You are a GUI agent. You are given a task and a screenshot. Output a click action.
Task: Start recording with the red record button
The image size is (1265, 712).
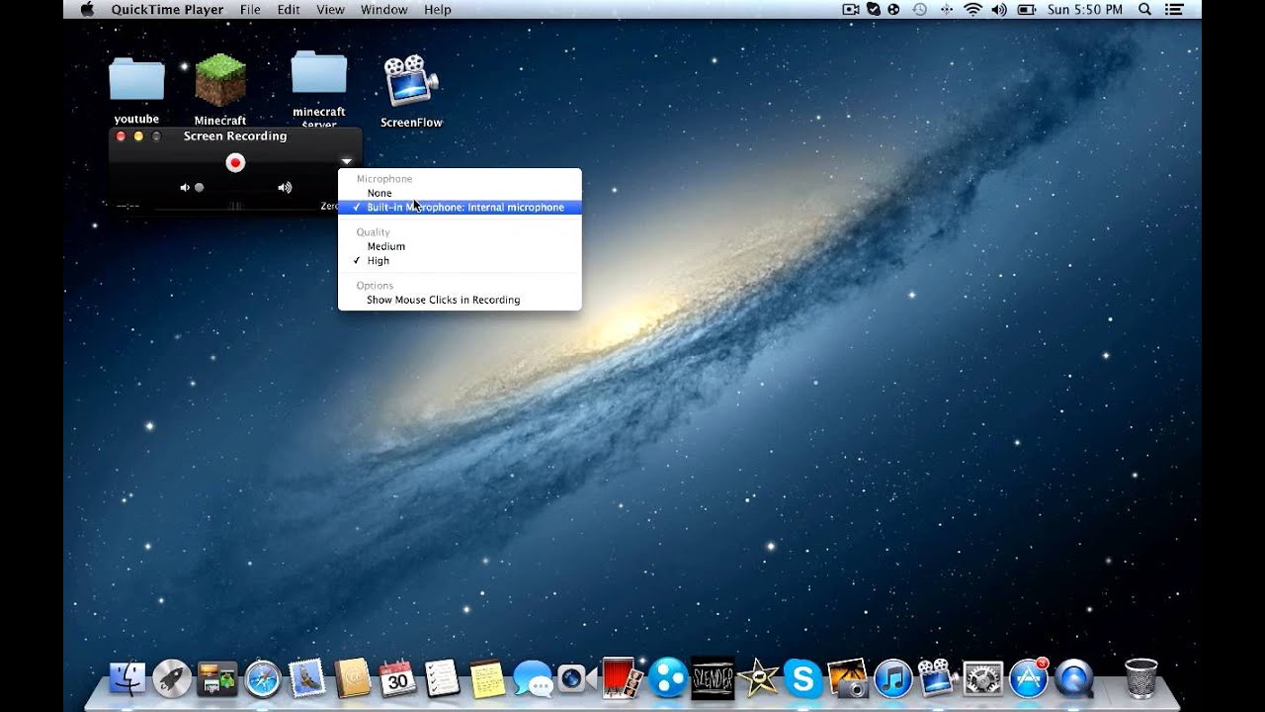235,162
